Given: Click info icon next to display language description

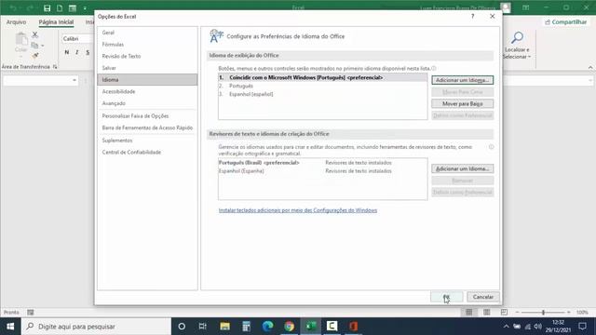Looking at the screenshot, I should pos(434,68).
